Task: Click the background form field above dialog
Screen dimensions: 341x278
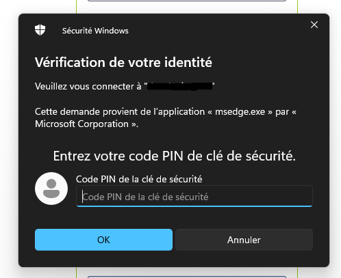Action: click(187, 1)
